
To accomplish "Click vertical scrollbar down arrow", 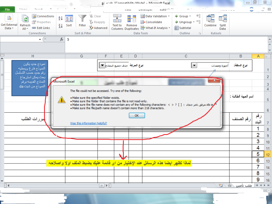I will (2, 181).
